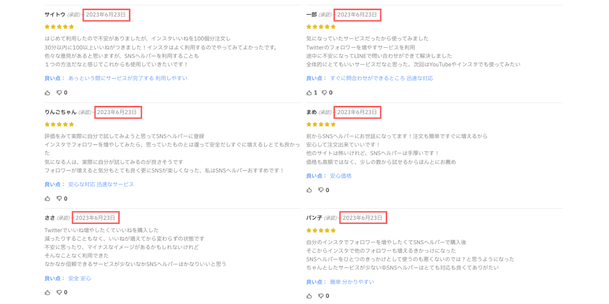Thumbs down りんごちゃん's review

click(59, 199)
